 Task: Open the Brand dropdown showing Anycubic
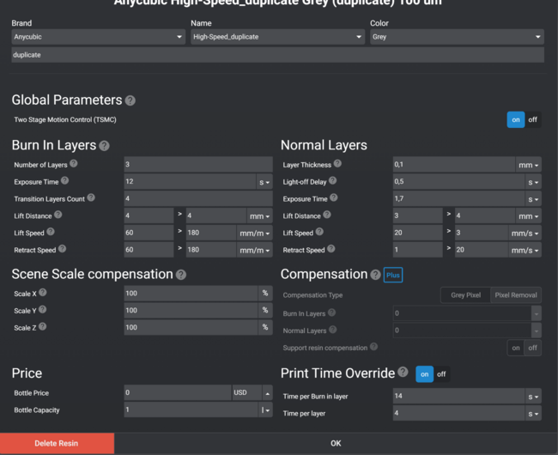(x=99, y=37)
